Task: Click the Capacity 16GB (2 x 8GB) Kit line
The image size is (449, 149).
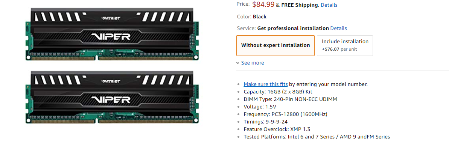Action: 278,92
